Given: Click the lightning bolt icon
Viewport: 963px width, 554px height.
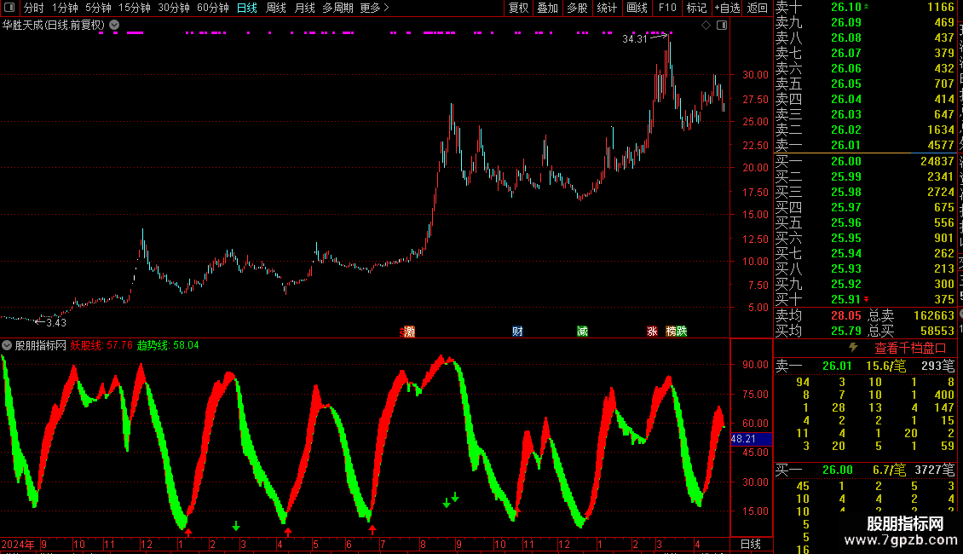Looking at the screenshot, I should tap(853, 348).
